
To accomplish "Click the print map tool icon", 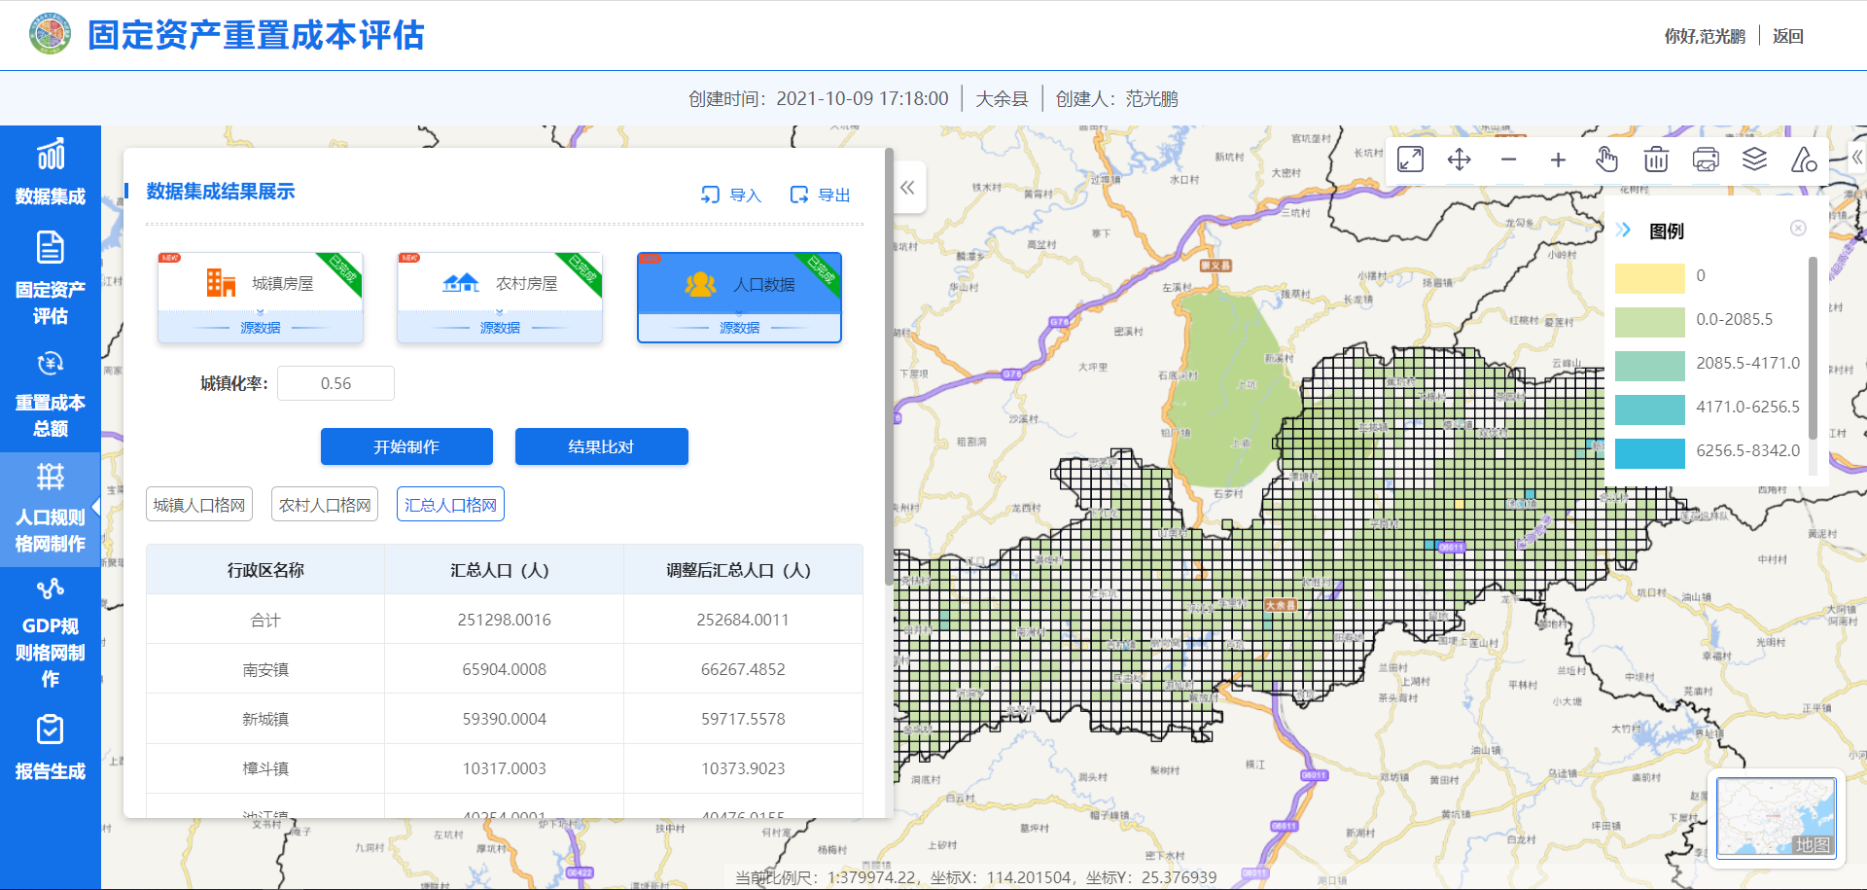I will tap(1706, 160).
